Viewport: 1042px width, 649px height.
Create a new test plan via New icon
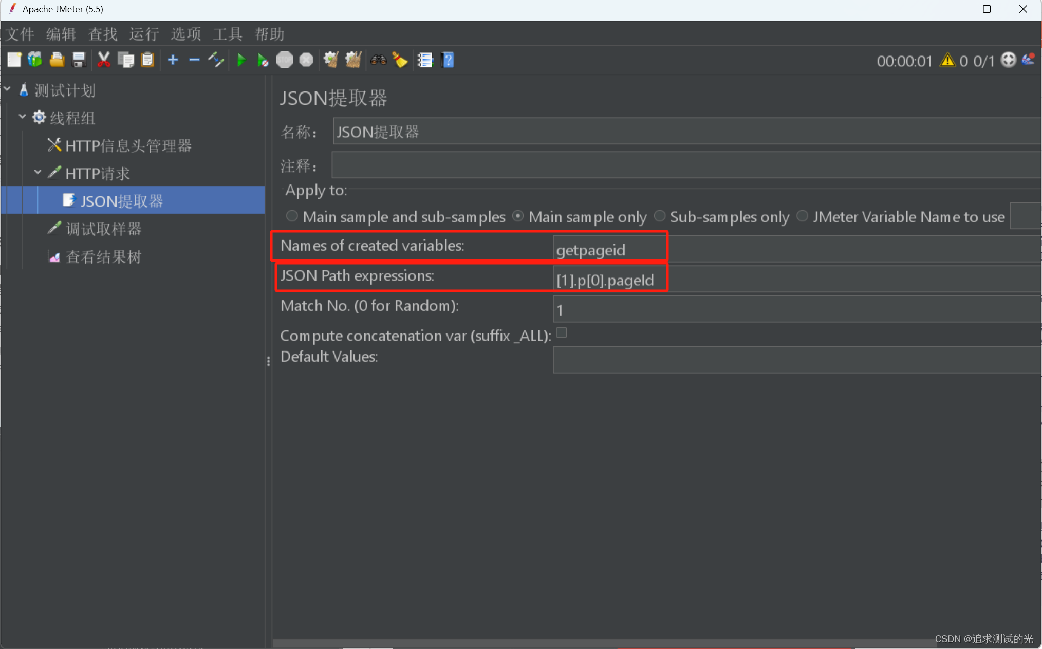tap(14, 60)
